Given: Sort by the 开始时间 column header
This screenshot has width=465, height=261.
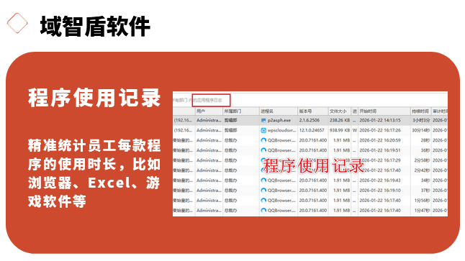Looking at the screenshot, I should (x=384, y=111).
